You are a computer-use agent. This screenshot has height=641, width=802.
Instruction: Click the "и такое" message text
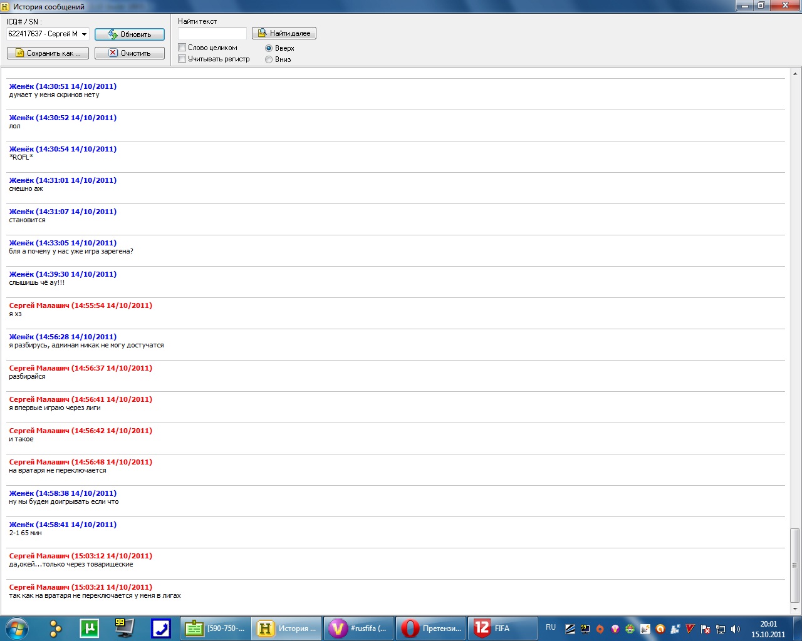[21, 439]
